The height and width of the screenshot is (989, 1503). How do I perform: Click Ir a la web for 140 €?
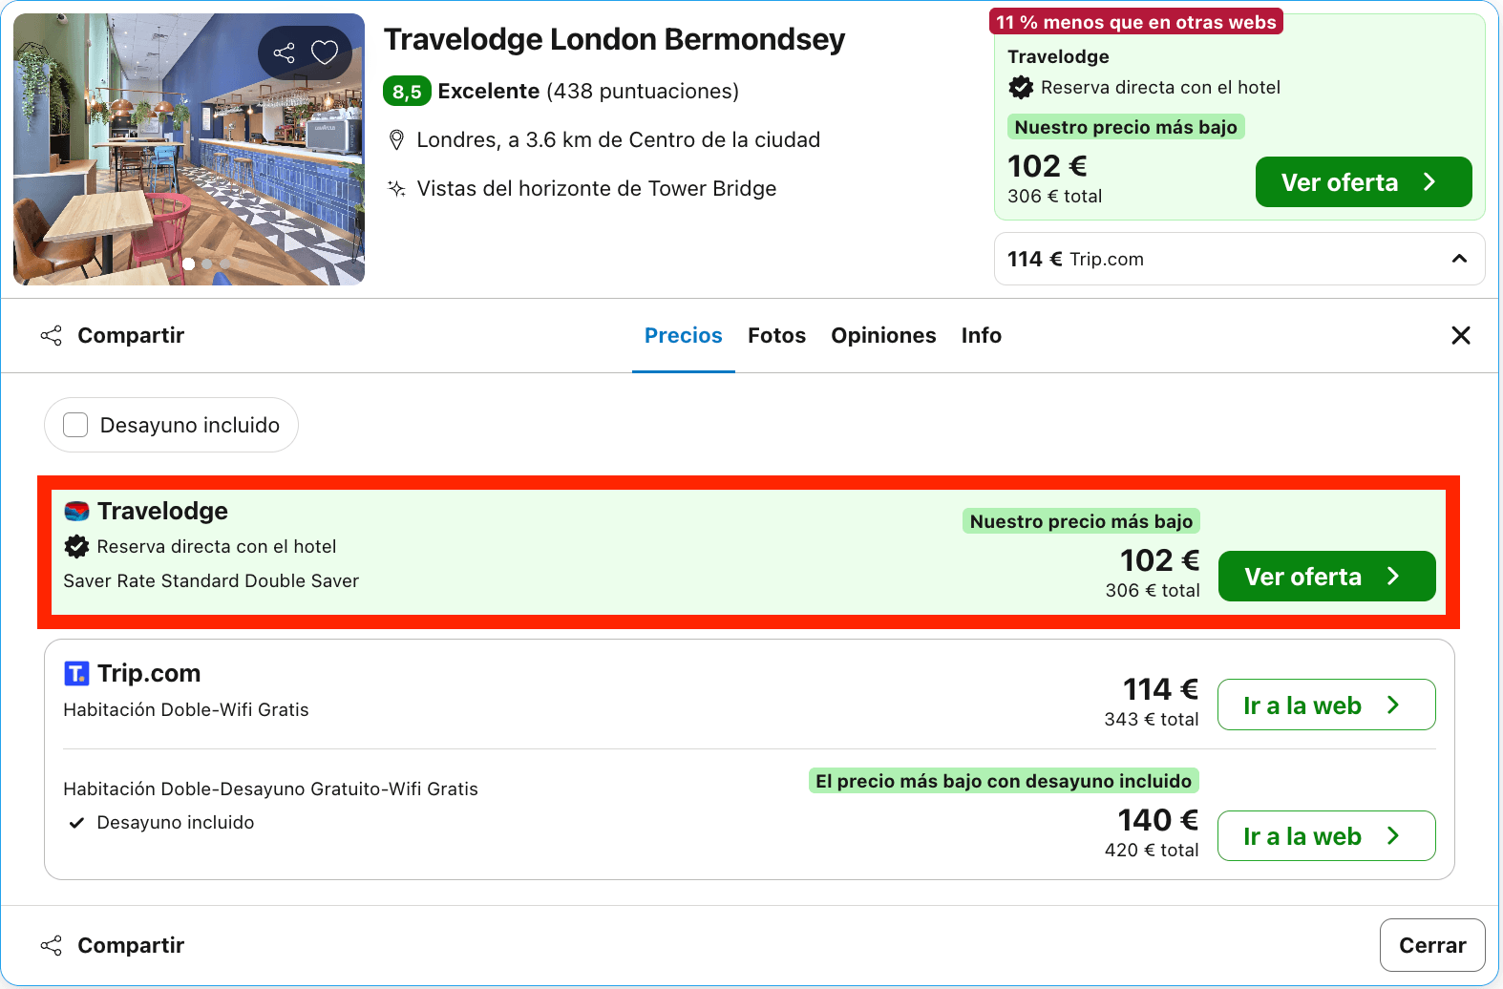tap(1326, 835)
